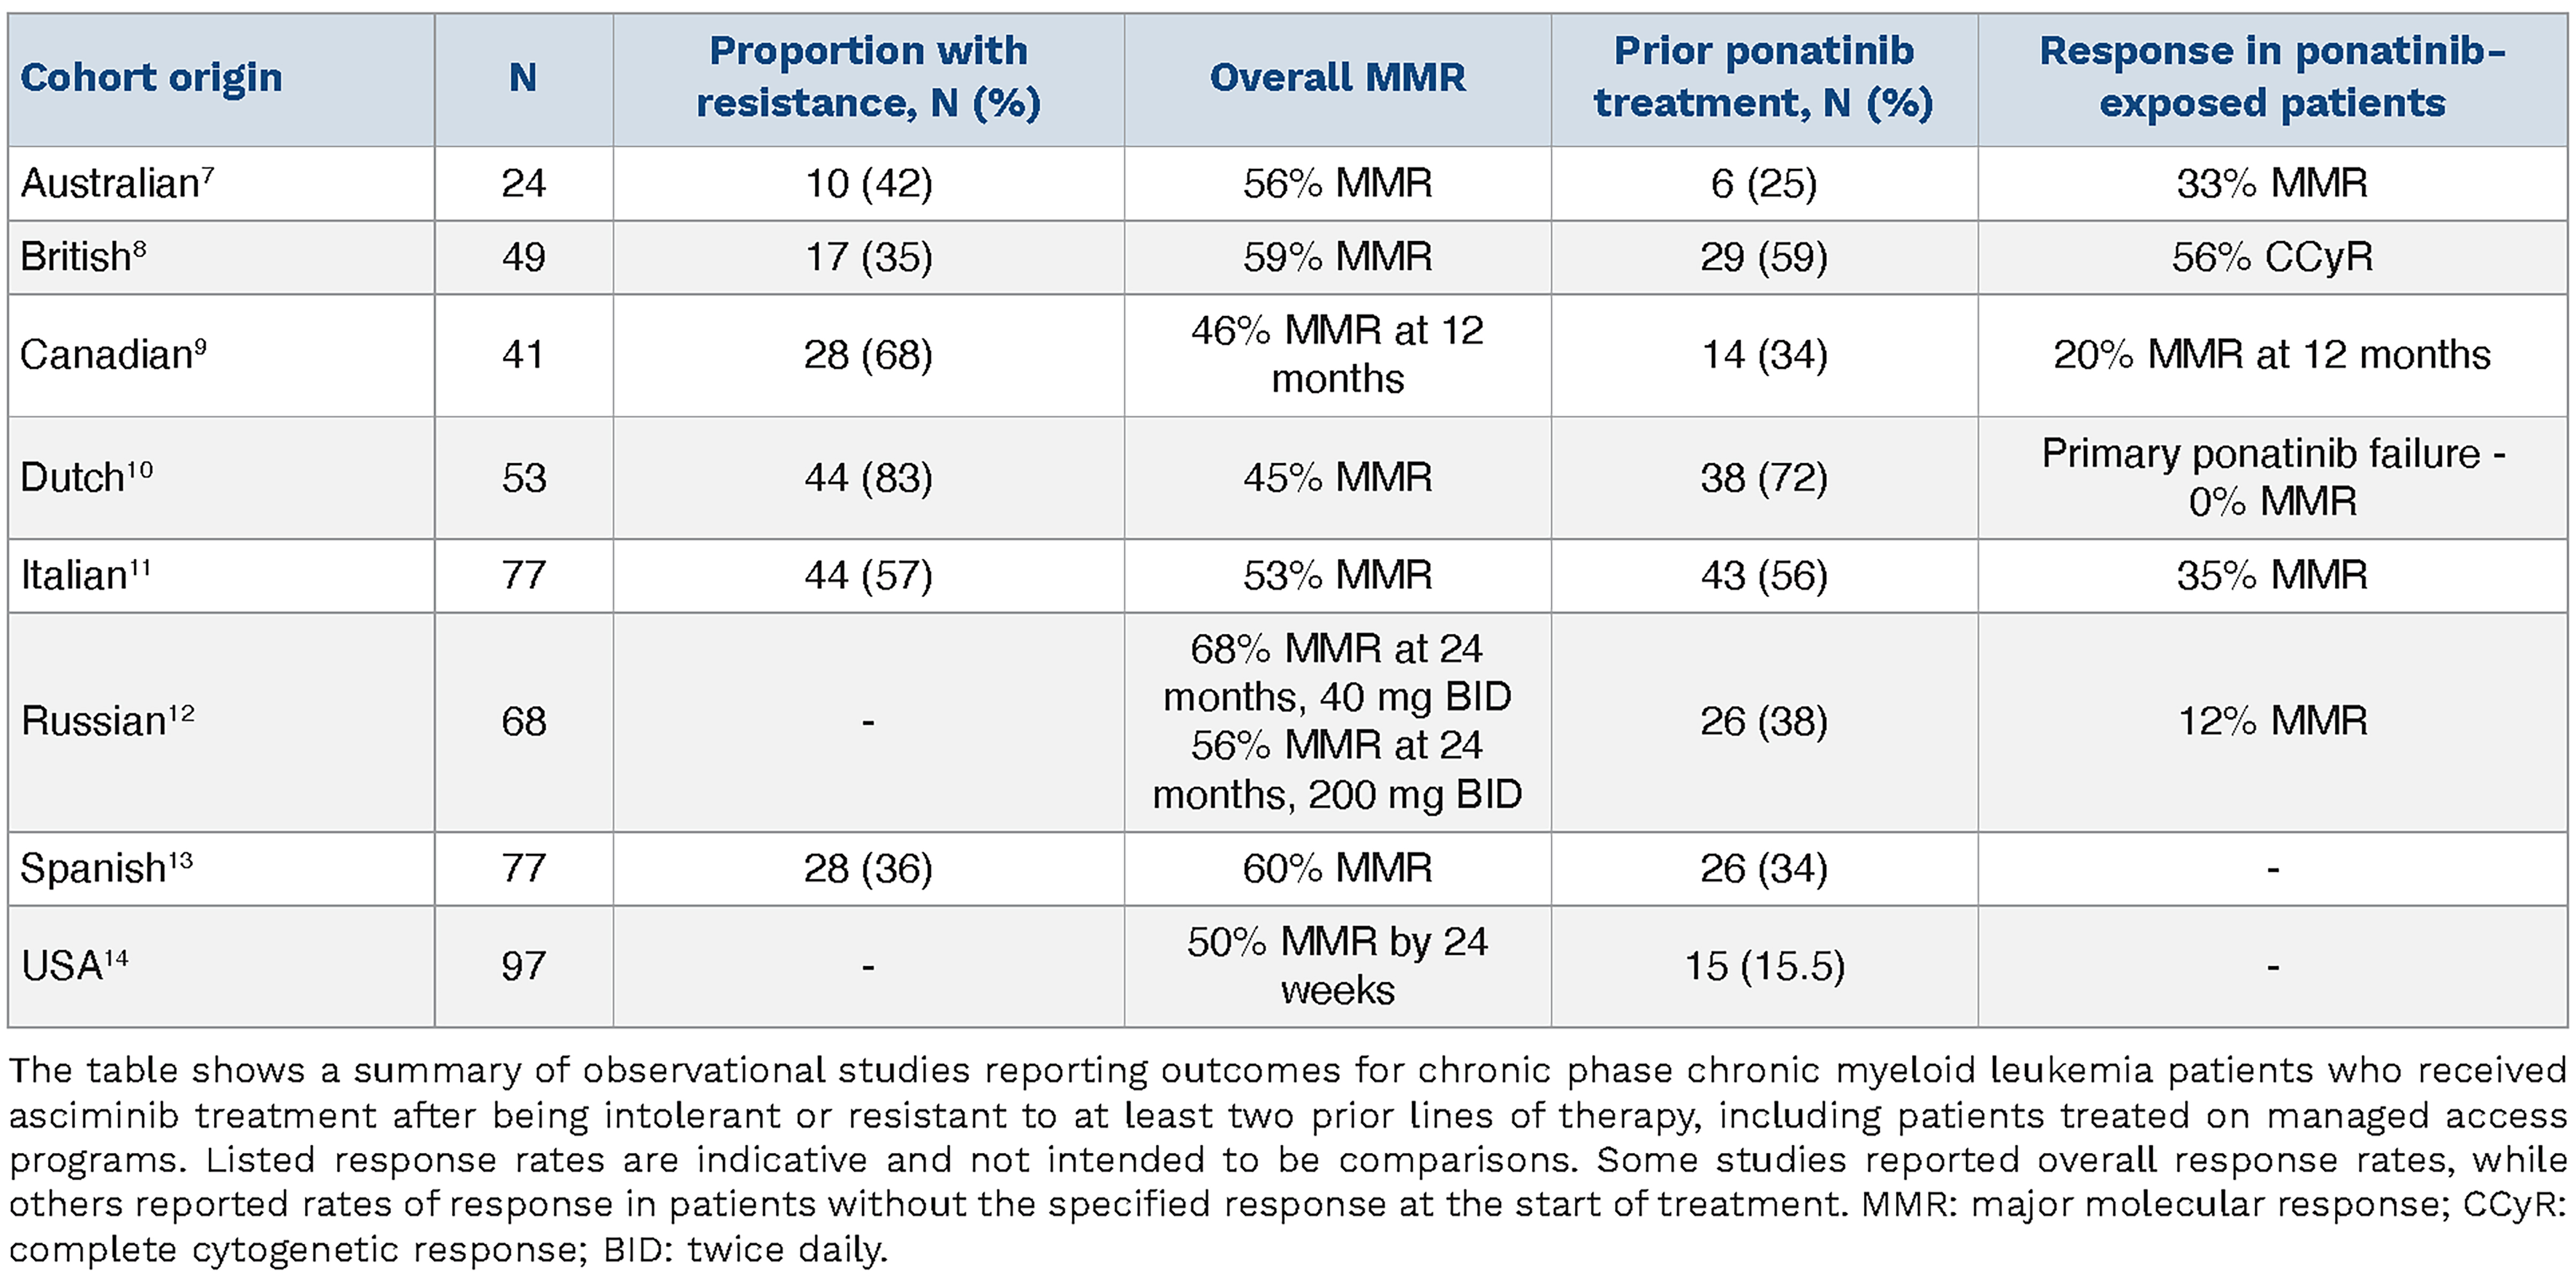Click the "Proportion with resistance, N (%)" header
2576x1287 pixels.
[x=868, y=77]
